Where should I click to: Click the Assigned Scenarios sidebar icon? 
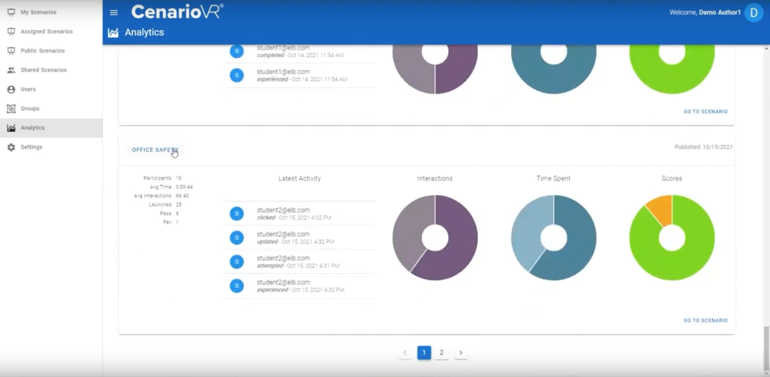click(11, 32)
